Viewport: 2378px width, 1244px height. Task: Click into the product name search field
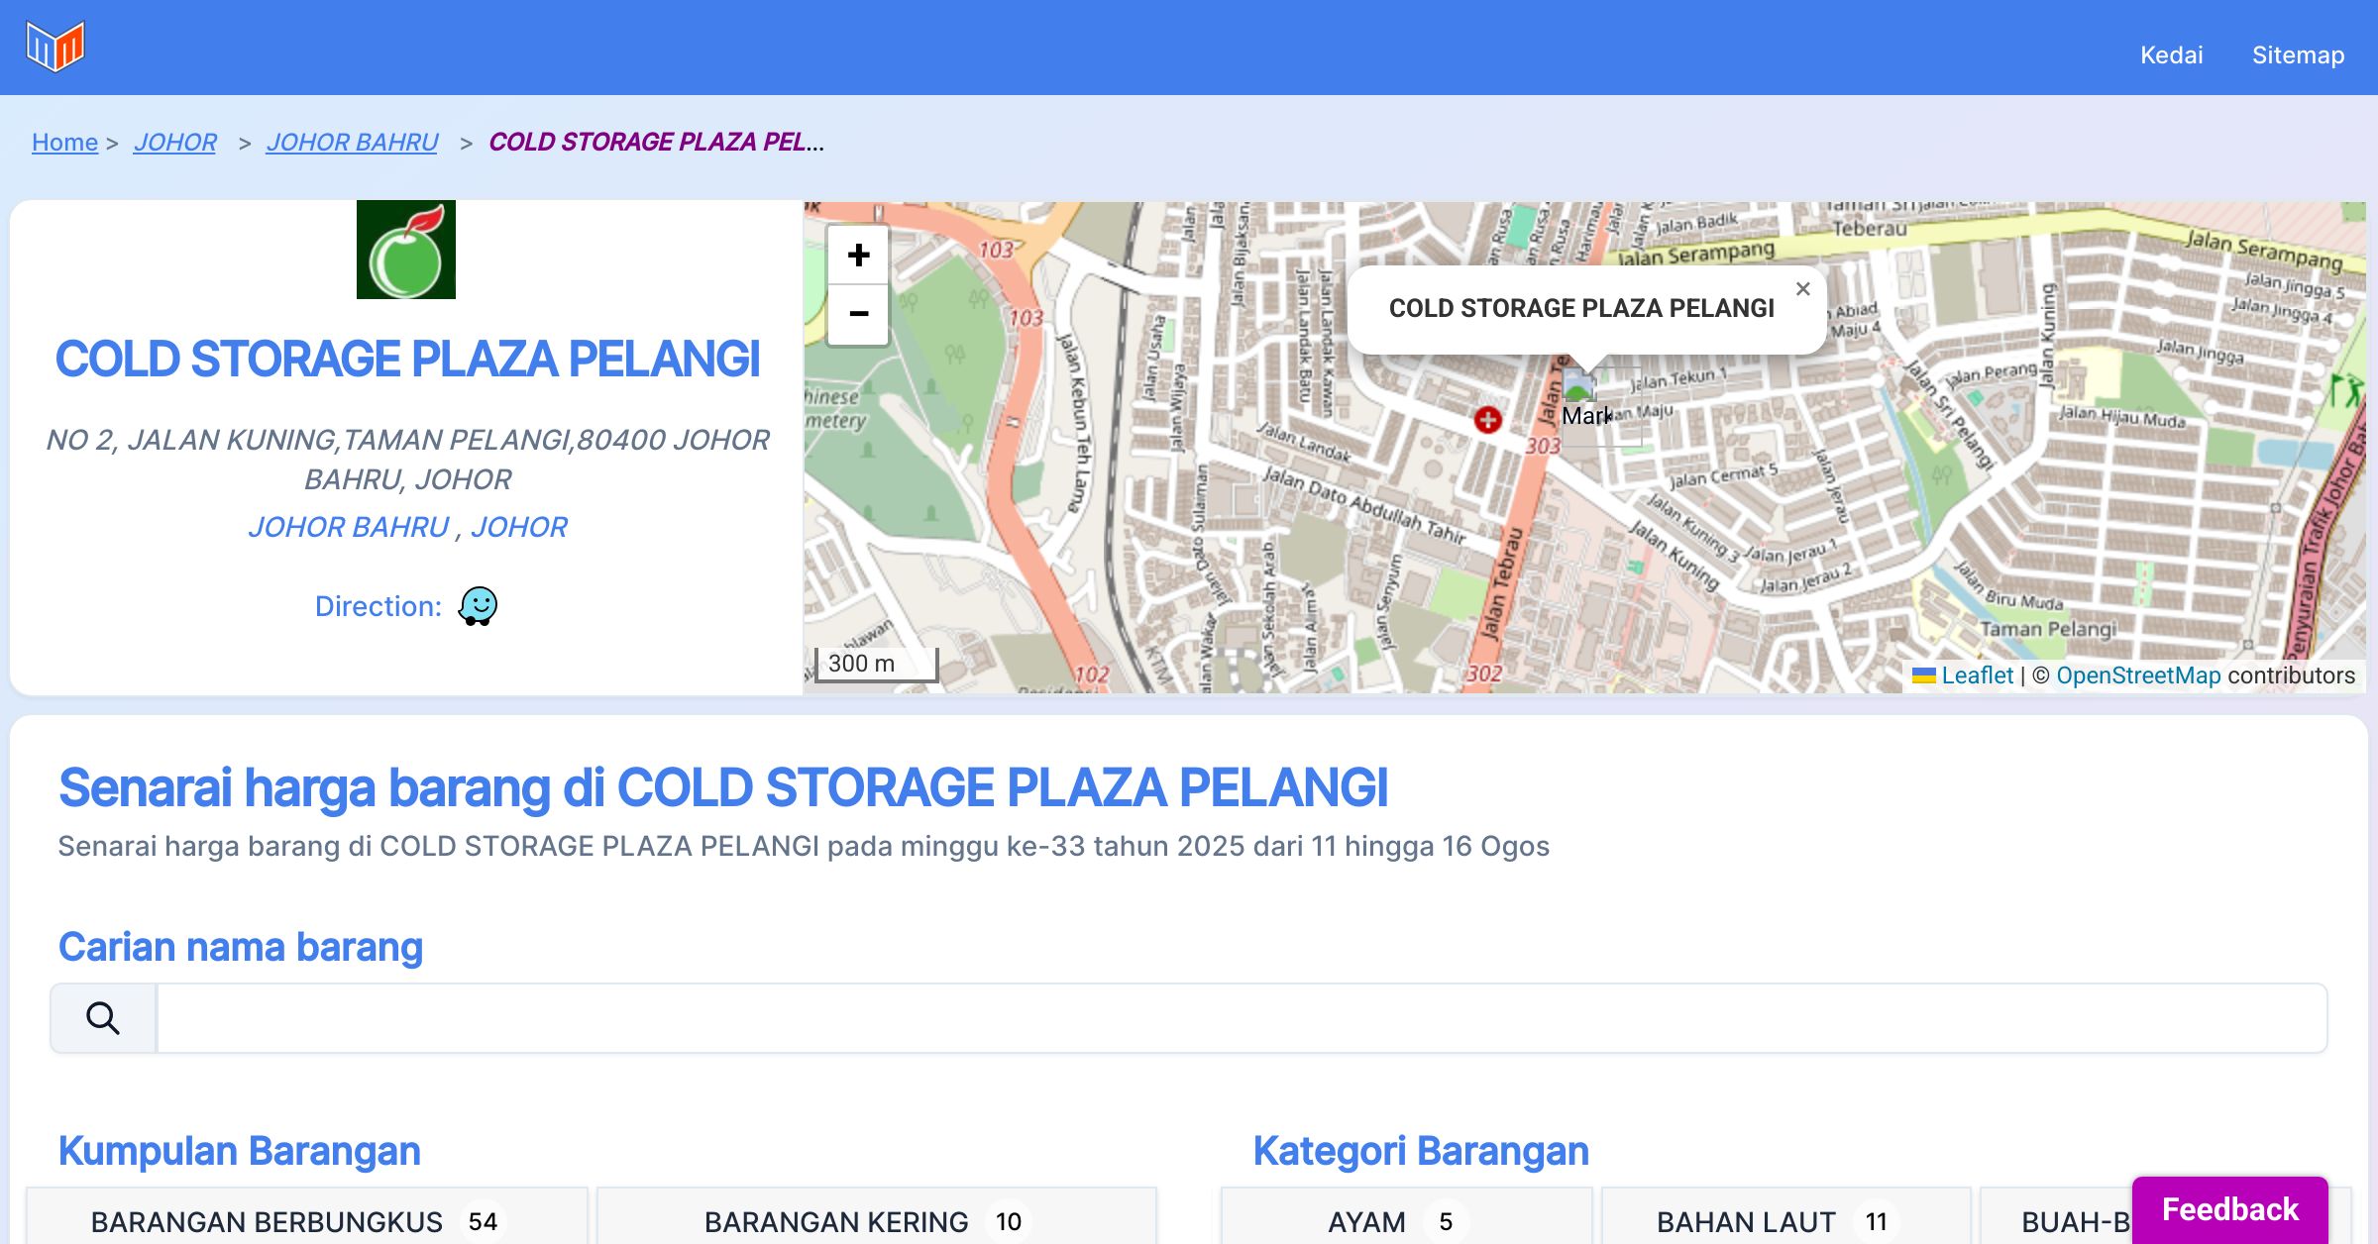(x=1241, y=1018)
